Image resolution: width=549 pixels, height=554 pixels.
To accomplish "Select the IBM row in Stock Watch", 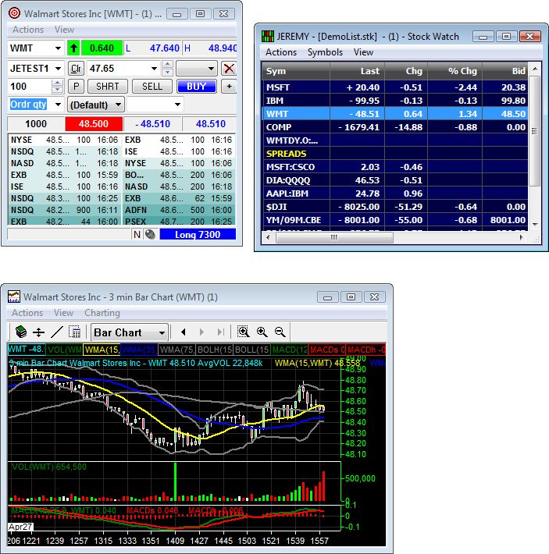I will click(x=395, y=101).
